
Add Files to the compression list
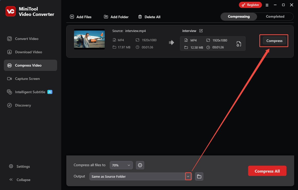[x=80, y=17]
